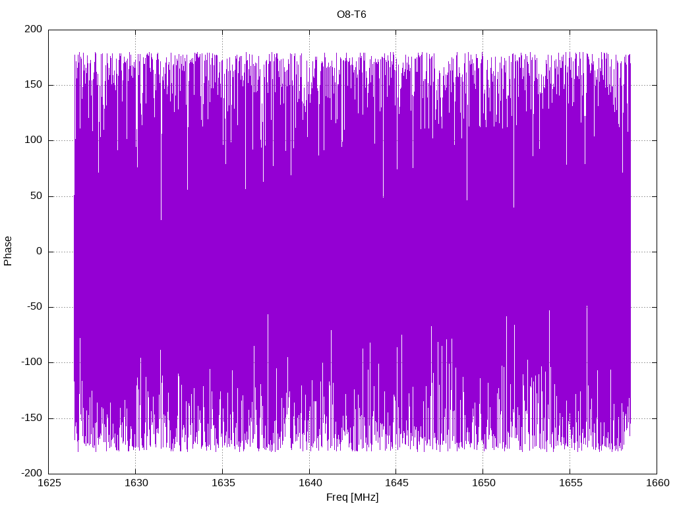Click the 1660 x-axis tick label
This screenshot has height=506, width=675.
(657, 483)
